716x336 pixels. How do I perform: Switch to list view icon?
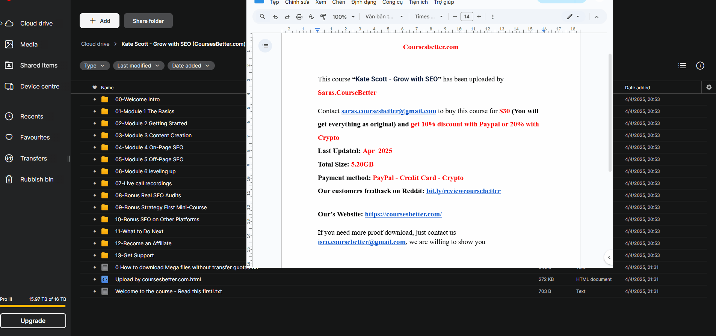[x=682, y=66]
